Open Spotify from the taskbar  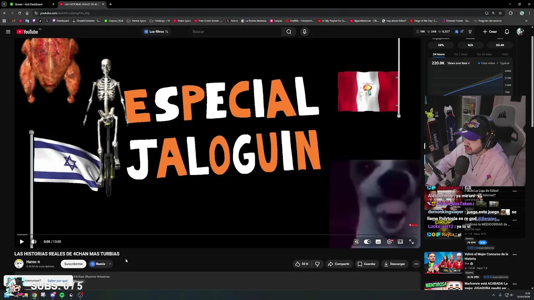pyautogui.click(x=62, y=295)
